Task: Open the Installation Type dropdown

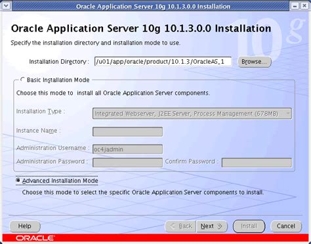Action: point(192,114)
